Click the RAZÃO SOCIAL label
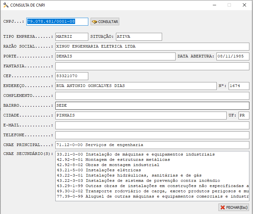This screenshot has width=253, height=214. 28,47
